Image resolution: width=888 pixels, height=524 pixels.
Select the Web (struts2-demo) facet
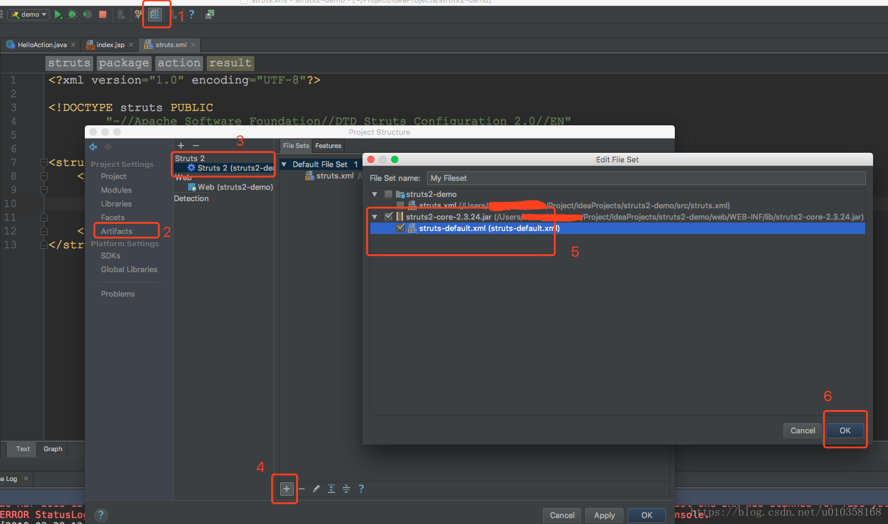pyautogui.click(x=231, y=187)
